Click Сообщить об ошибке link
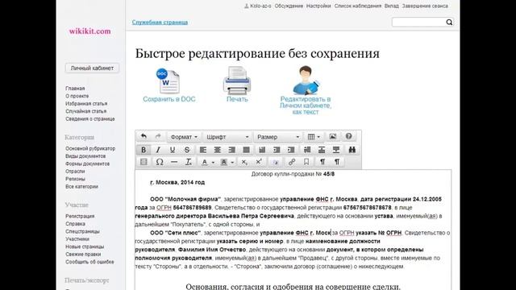This screenshot has height=290, width=516. pos(89,262)
